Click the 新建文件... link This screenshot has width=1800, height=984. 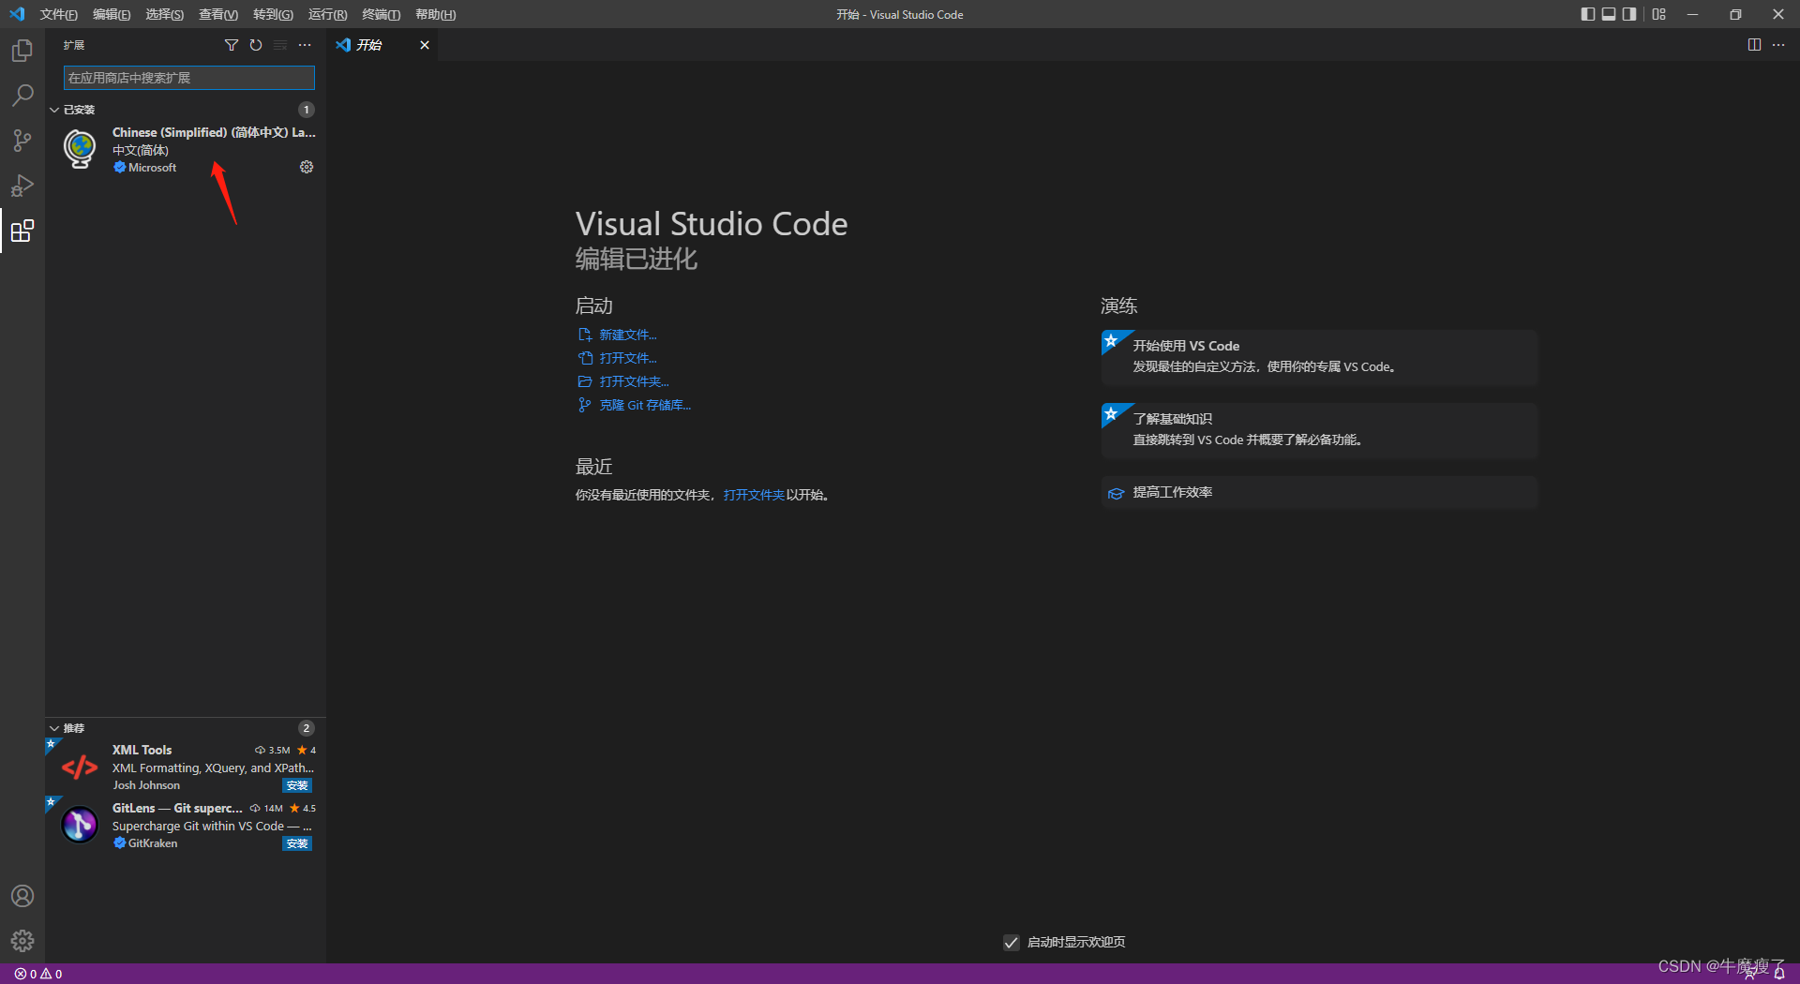[x=628, y=335]
